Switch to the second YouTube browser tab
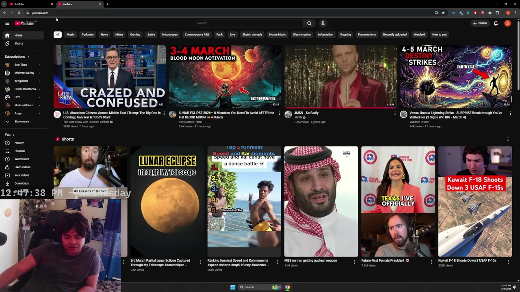520x292 pixels. (79, 4)
